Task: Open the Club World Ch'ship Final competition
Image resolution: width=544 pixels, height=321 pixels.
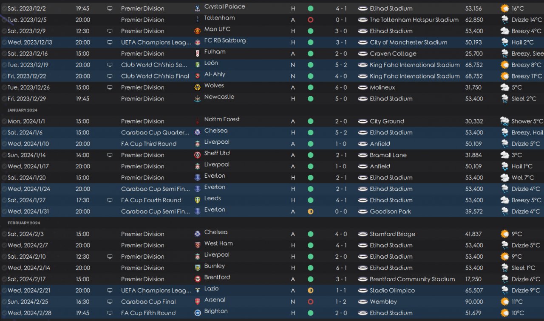Action: click(x=155, y=76)
